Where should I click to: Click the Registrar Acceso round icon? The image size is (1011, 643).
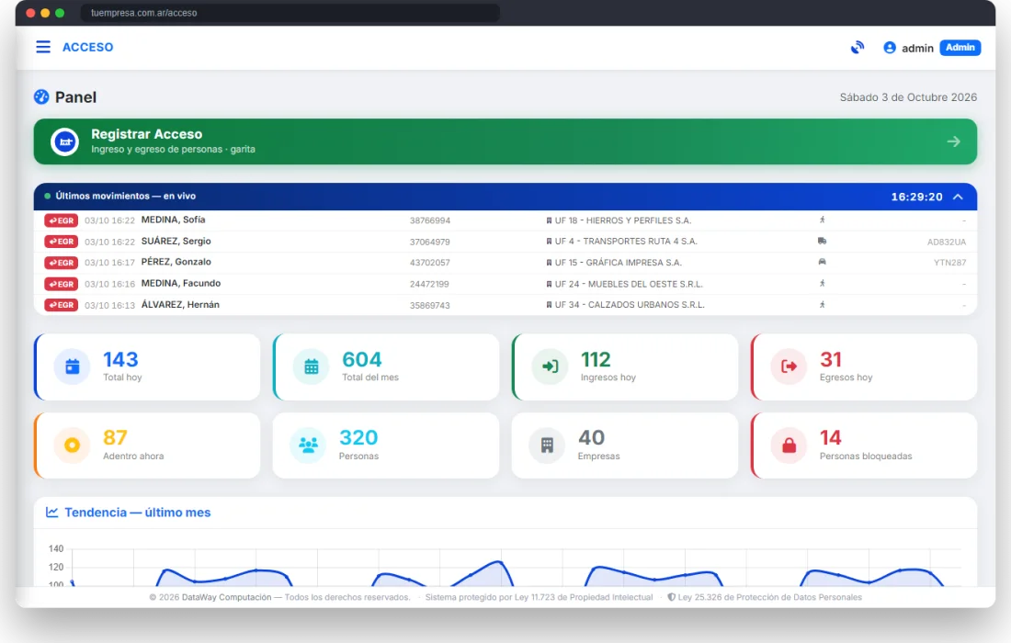65,141
